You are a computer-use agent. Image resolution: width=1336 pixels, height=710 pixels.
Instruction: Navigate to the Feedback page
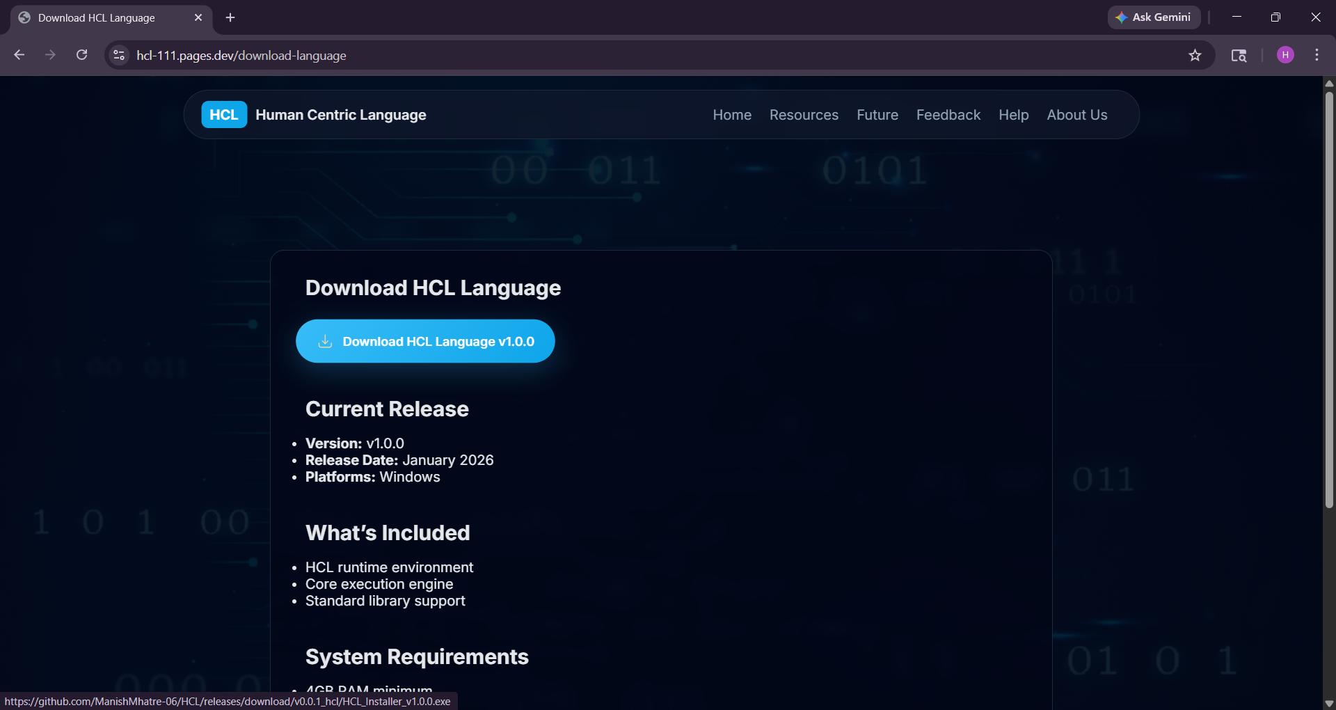(x=948, y=115)
